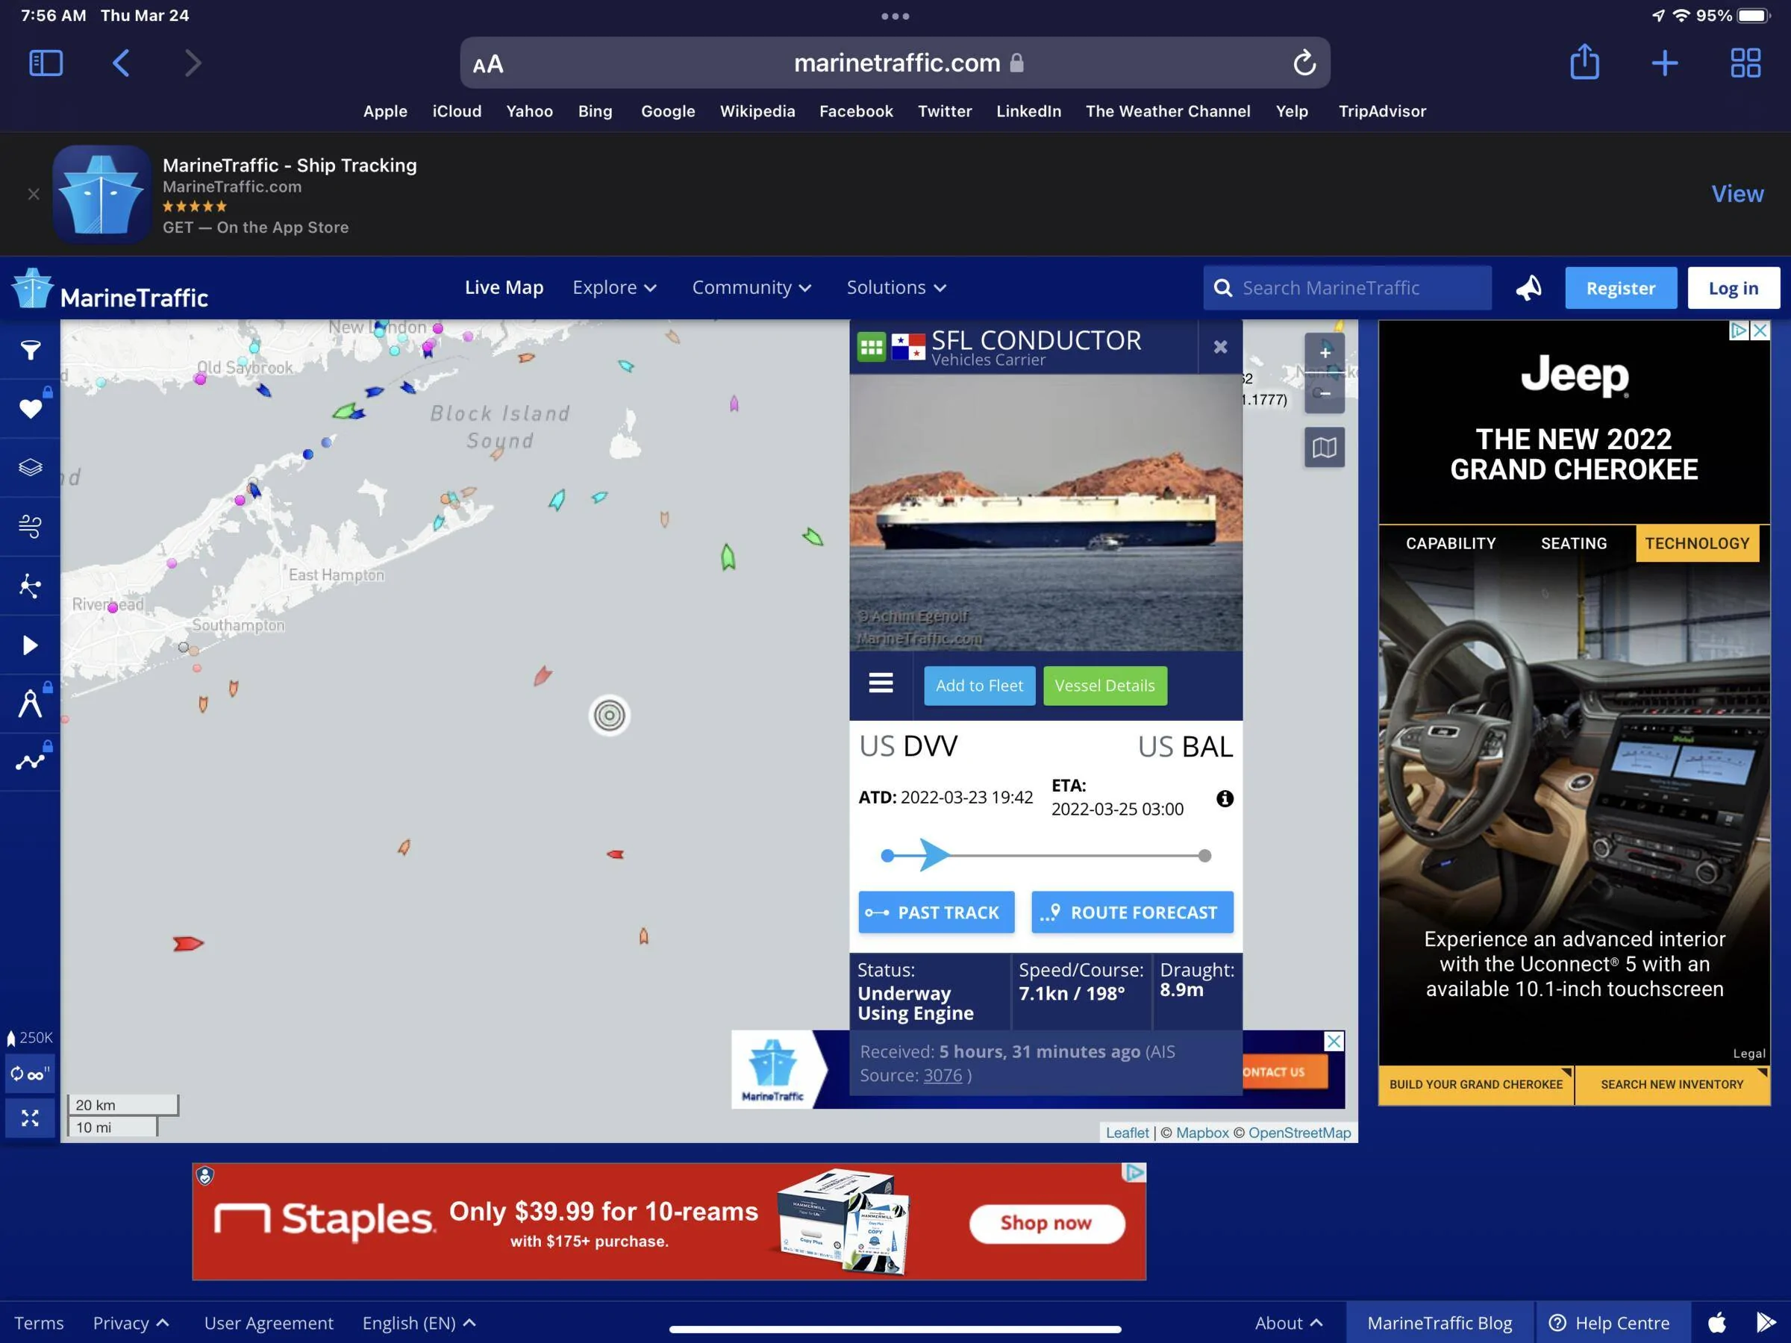Expand the Solutions menu
The width and height of the screenshot is (1791, 1343).
[896, 287]
